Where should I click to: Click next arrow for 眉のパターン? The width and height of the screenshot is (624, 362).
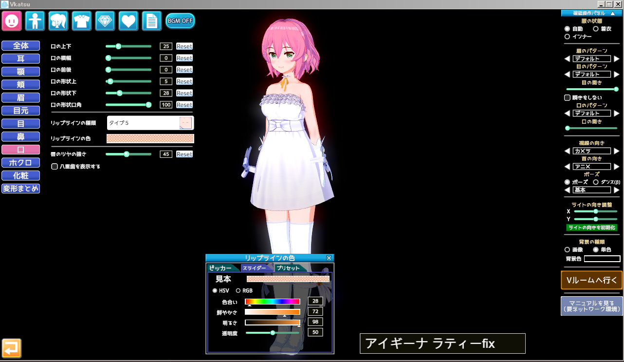pyautogui.click(x=617, y=59)
